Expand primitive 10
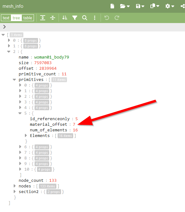The height and width of the screenshot is (212, 185). [20, 169]
